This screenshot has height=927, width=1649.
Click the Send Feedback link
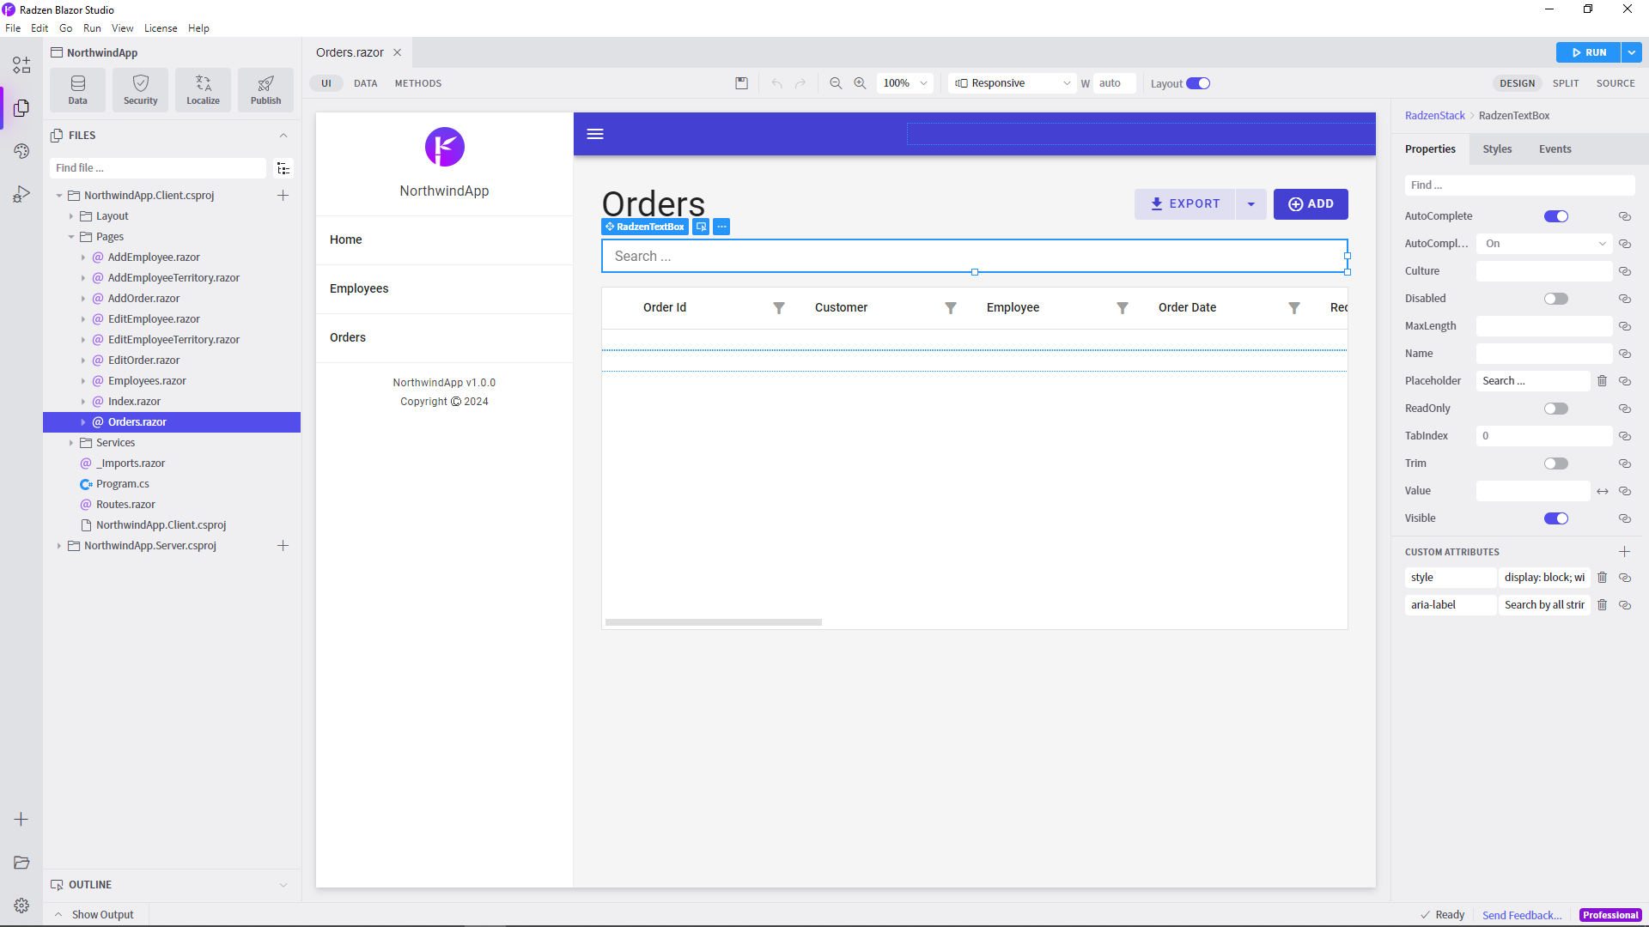point(1522,915)
